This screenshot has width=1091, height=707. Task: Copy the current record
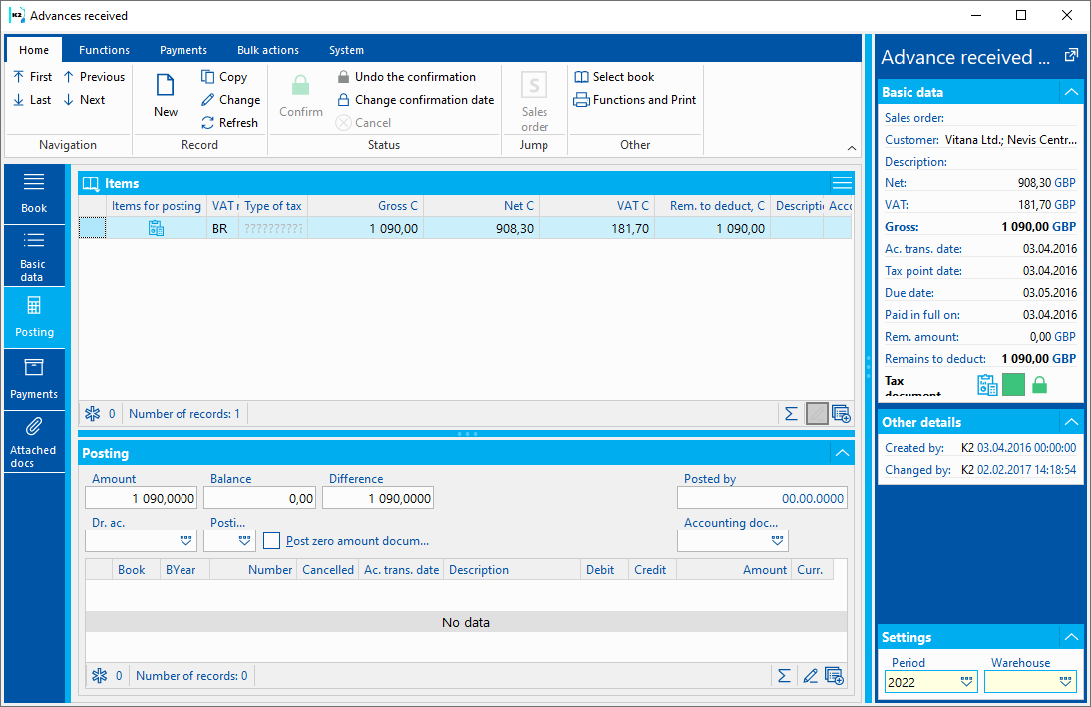tap(224, 77)
